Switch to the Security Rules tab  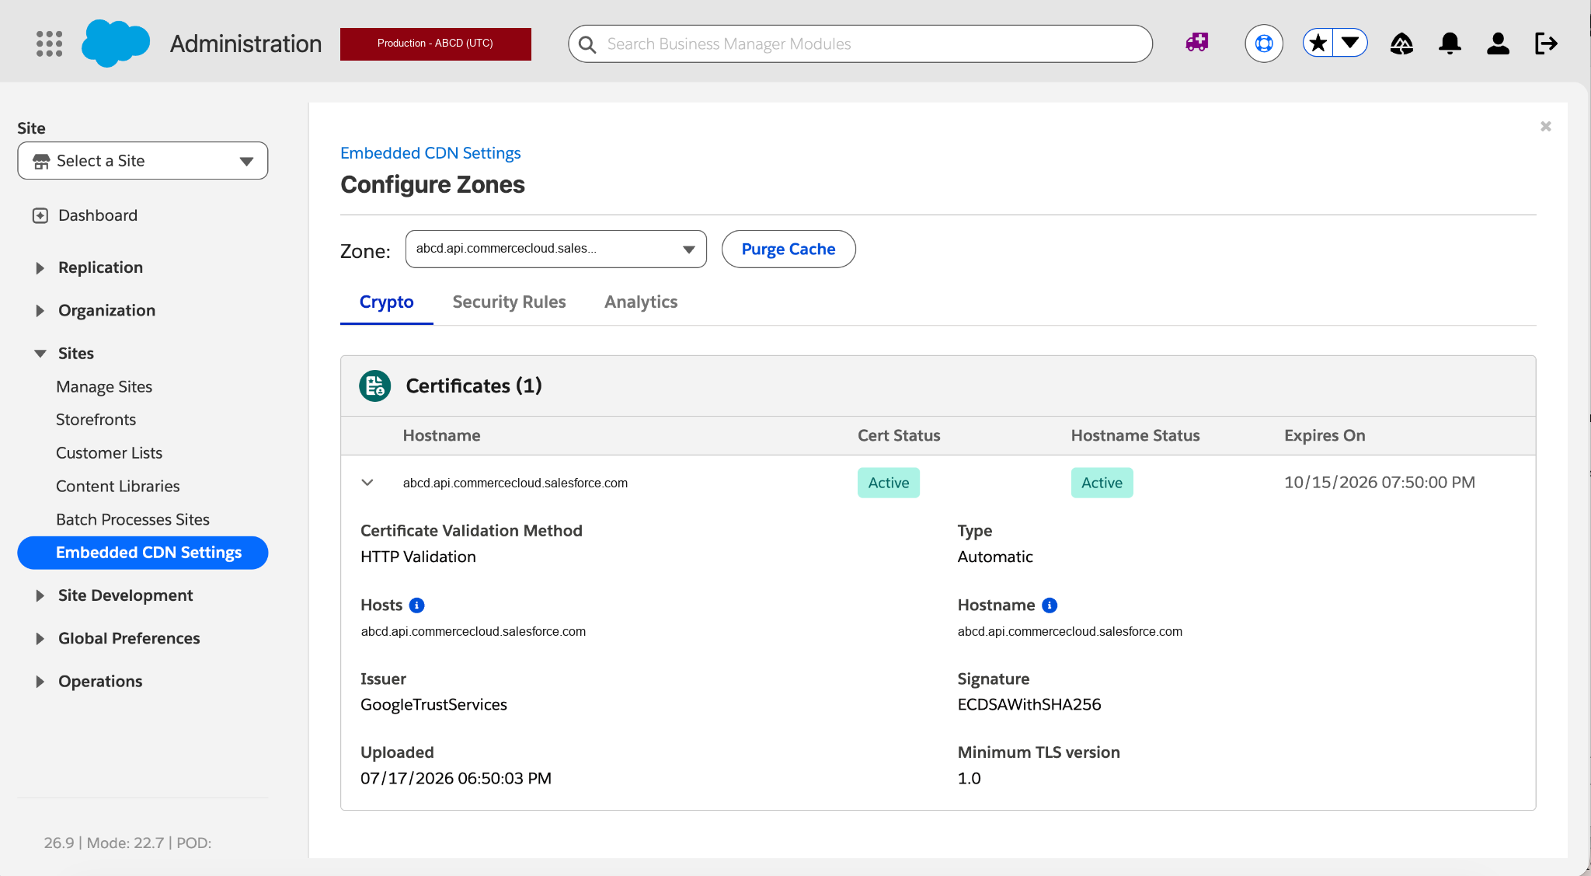[x=509, y=302]
